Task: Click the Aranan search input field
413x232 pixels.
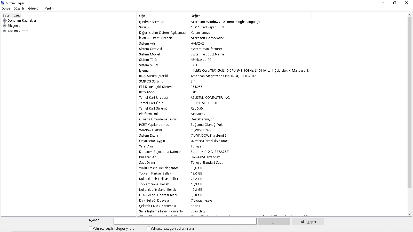Action: [185, 221]
